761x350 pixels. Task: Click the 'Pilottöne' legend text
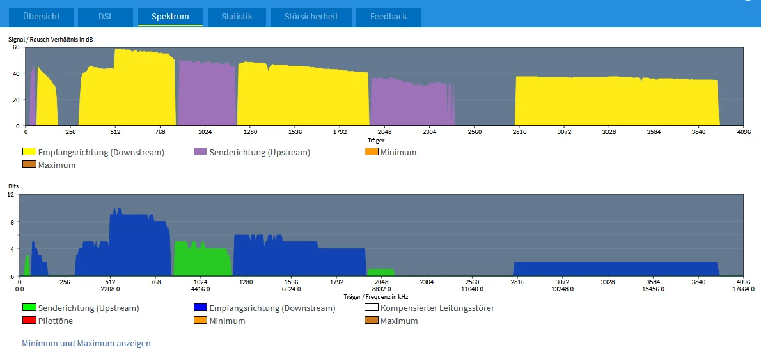pyautogui.click(x=56, y=321)
